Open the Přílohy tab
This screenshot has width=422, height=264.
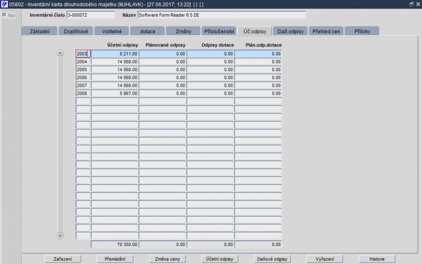362,31
